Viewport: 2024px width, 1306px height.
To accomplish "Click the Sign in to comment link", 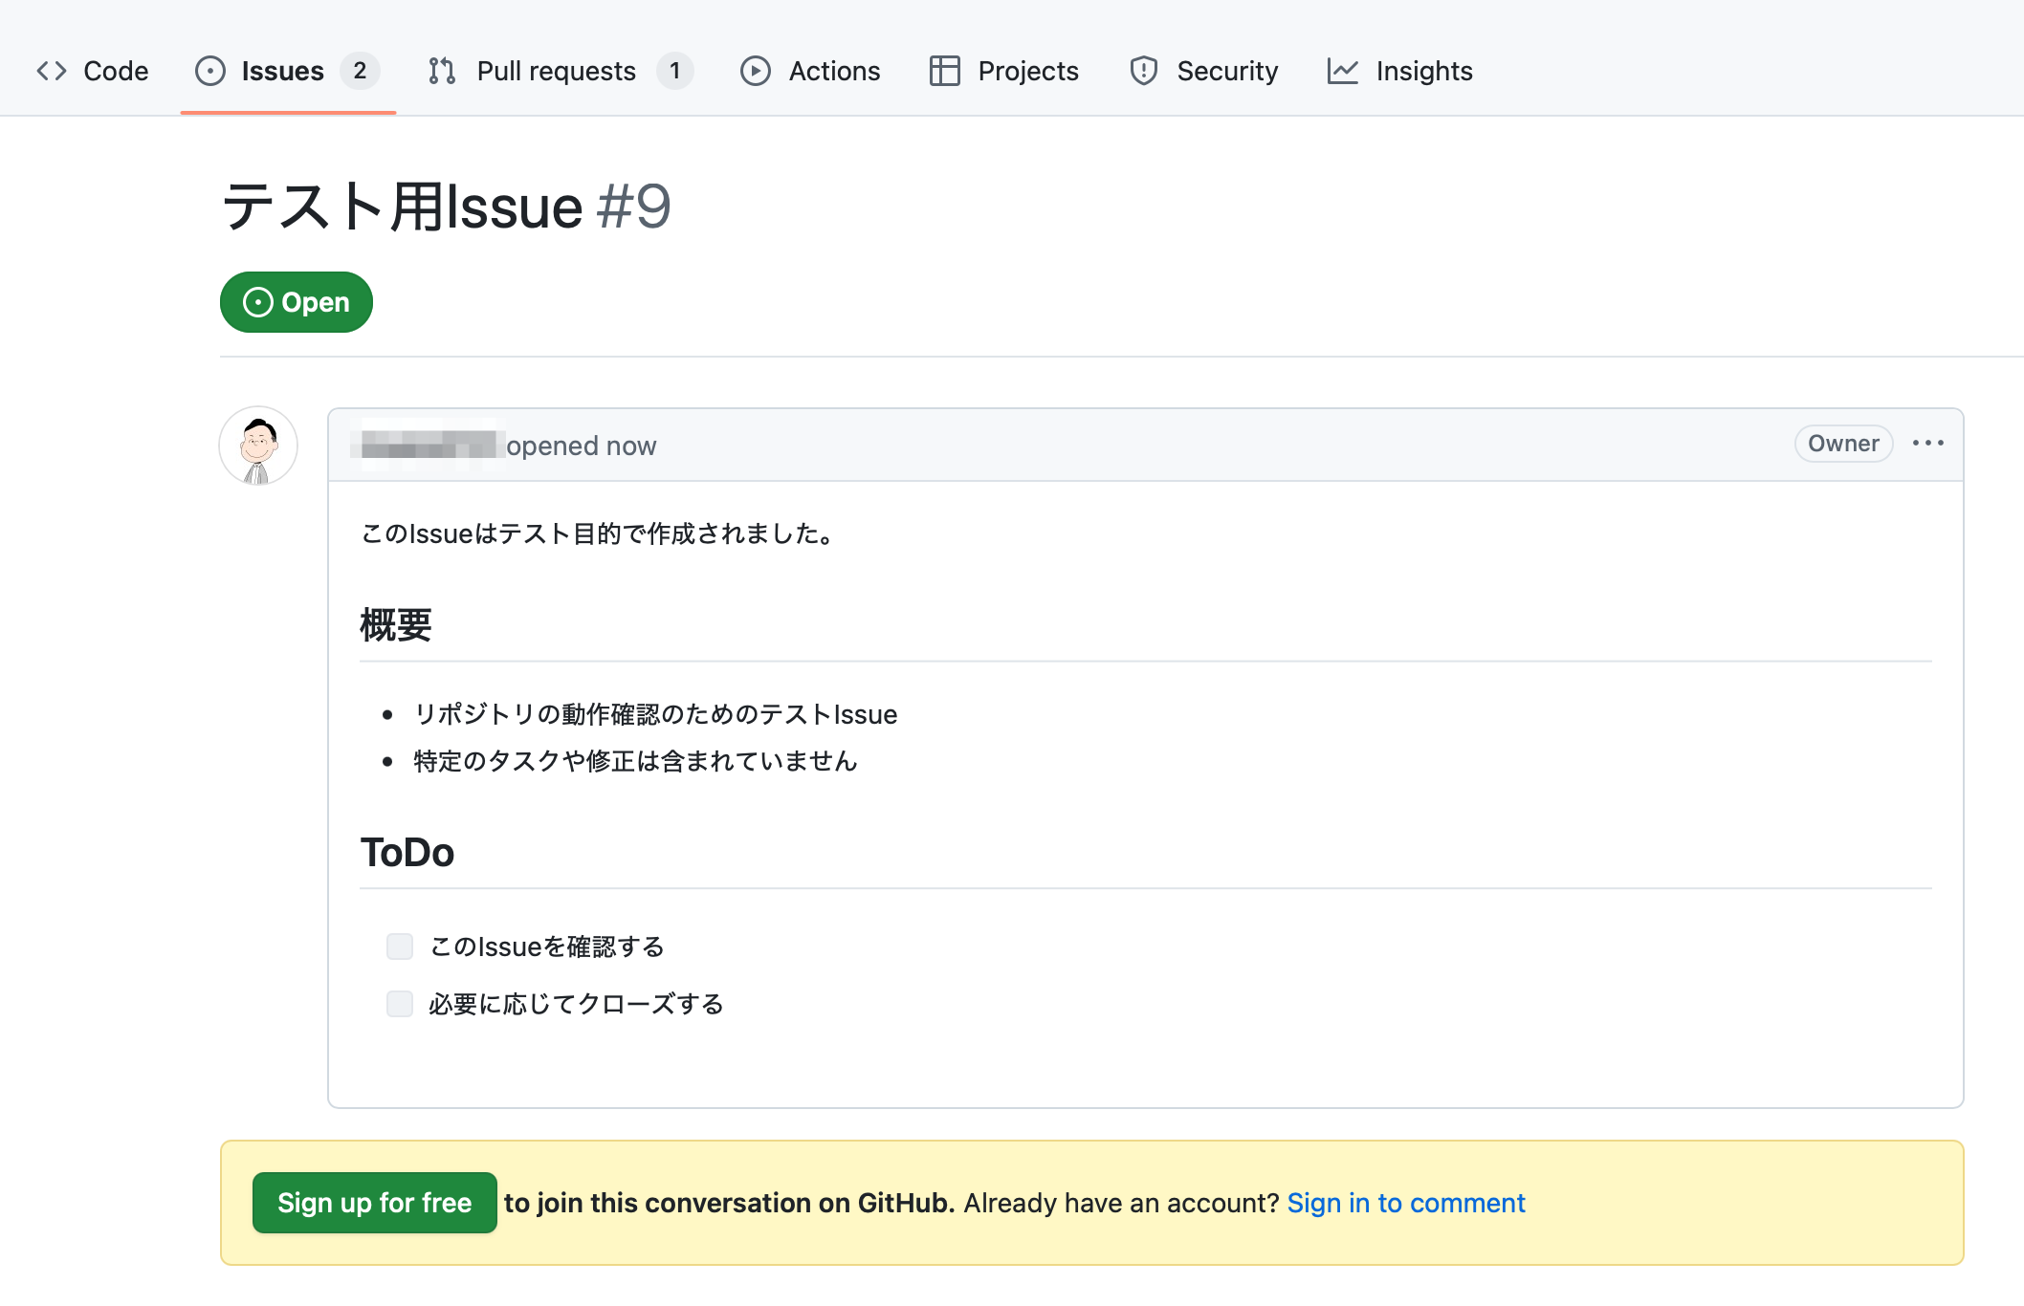I will 1406,1203.
